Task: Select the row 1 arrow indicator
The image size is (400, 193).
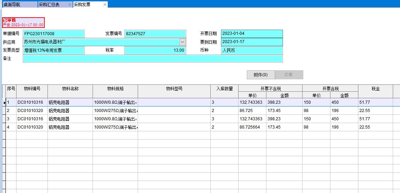Action: [4, 103]
